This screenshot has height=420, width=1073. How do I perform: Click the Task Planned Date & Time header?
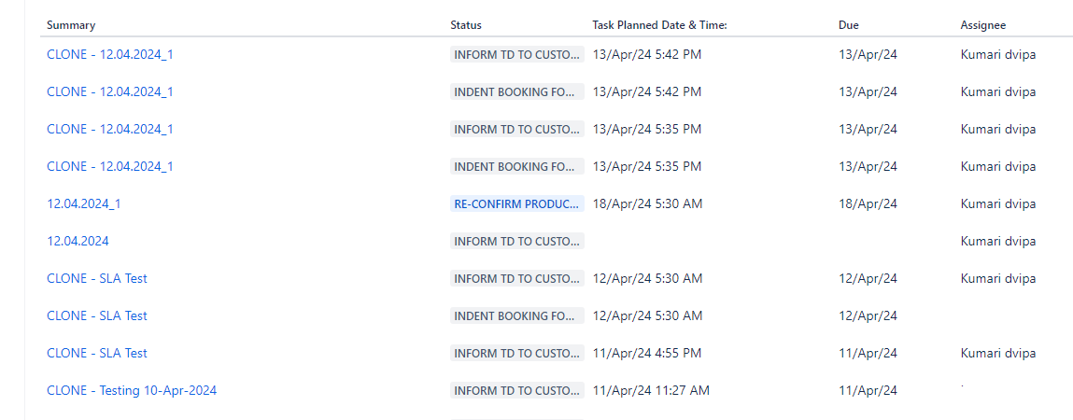[659, 25]
